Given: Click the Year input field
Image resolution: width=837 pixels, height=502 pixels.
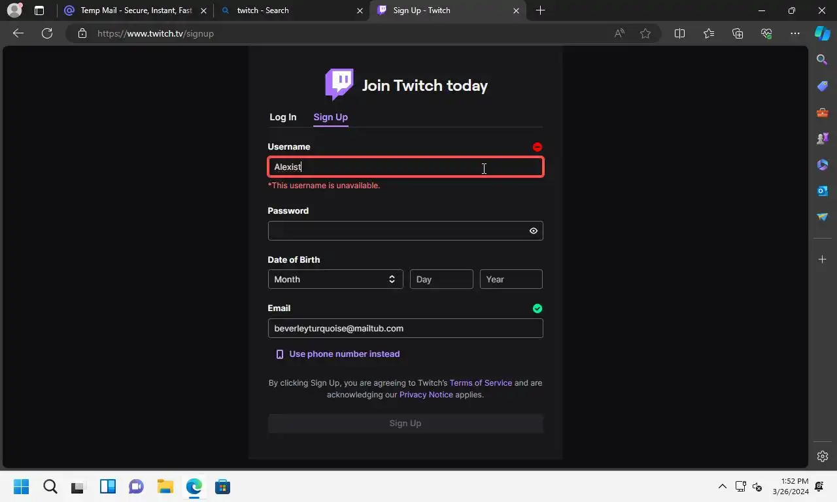Looking at the screenshot, I should pyautogui.click(x=511, y=279).
